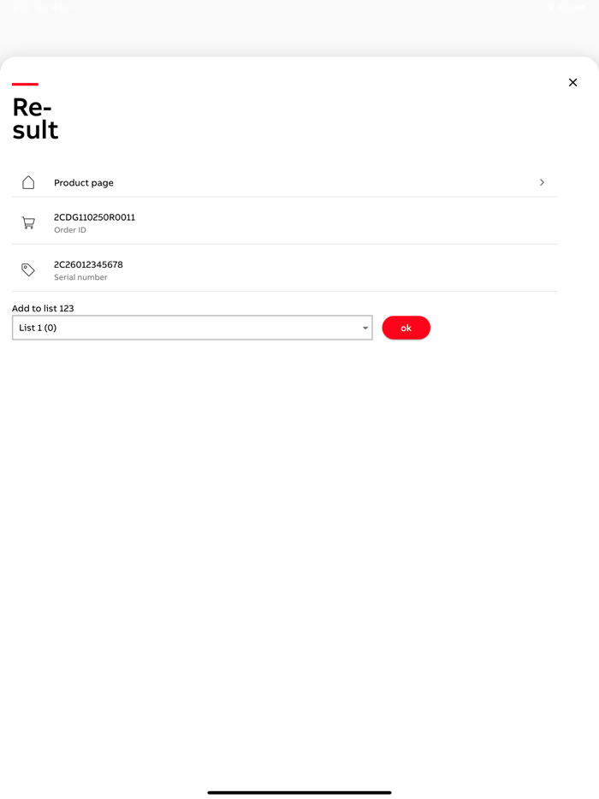The height and width of the screenshot is (799, 599).
Task: Click the home outline icon at the top row
Action: tap(28, 182)
